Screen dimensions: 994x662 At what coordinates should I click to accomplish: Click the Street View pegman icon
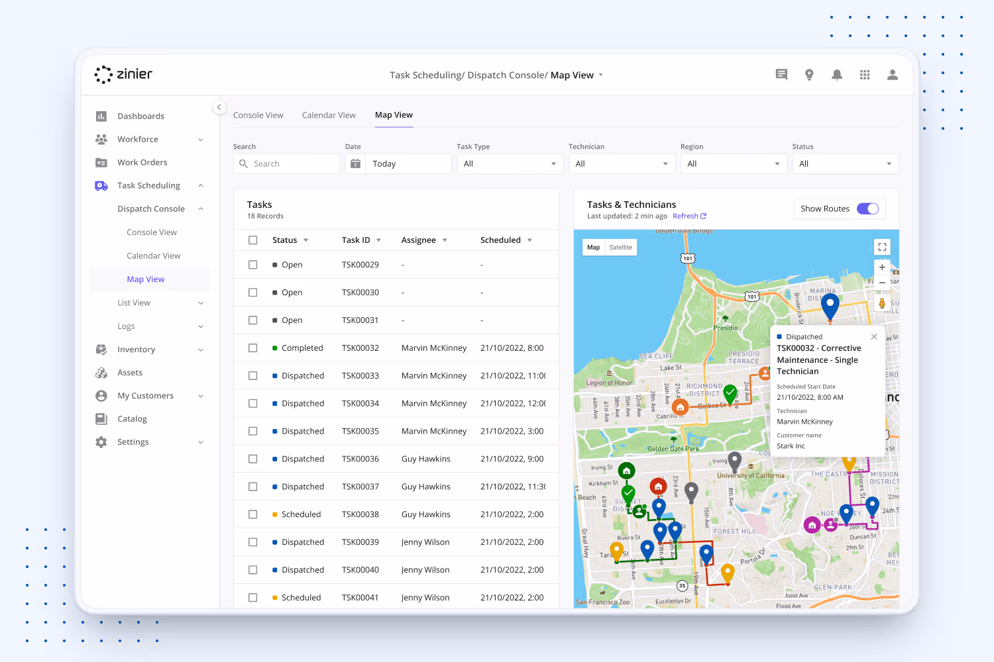[x=882, y=303]
